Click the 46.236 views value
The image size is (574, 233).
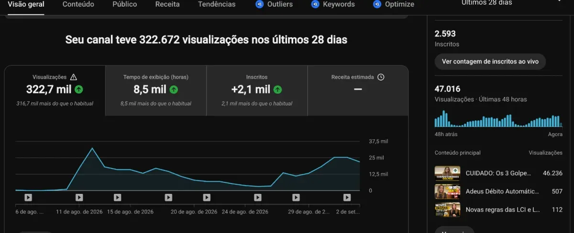click(552, 173)
